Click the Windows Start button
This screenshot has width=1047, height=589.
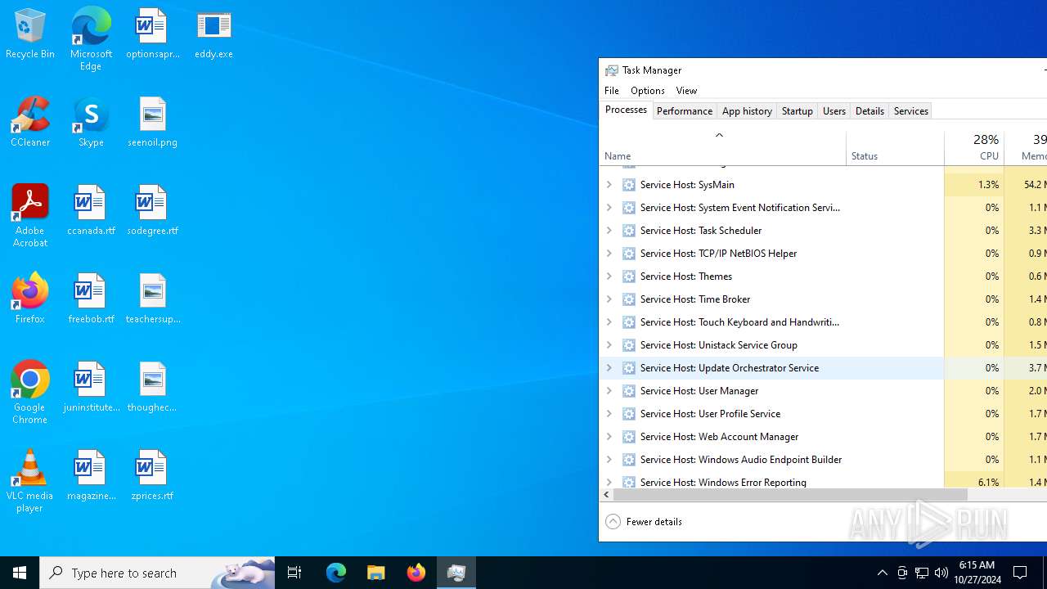[20, 573]
